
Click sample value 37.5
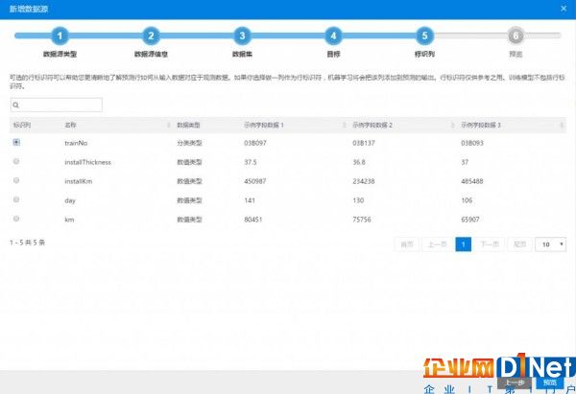click(251, 162)
